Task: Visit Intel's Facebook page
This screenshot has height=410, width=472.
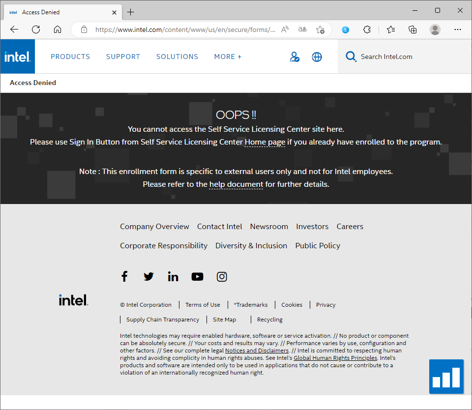Action: click(124, 276)
